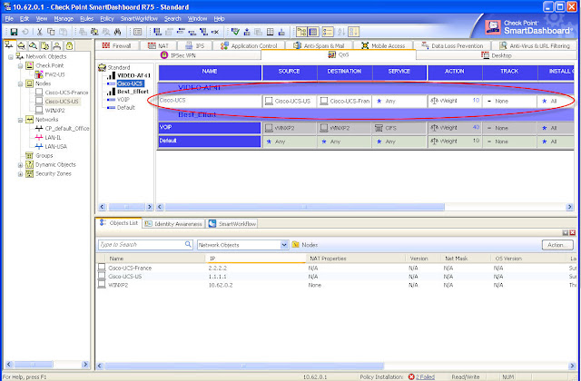Image resolution: width=581 pixels, height=381 pixels.
Task: Toggle the rule base pane view button
Action: [313, 33]
